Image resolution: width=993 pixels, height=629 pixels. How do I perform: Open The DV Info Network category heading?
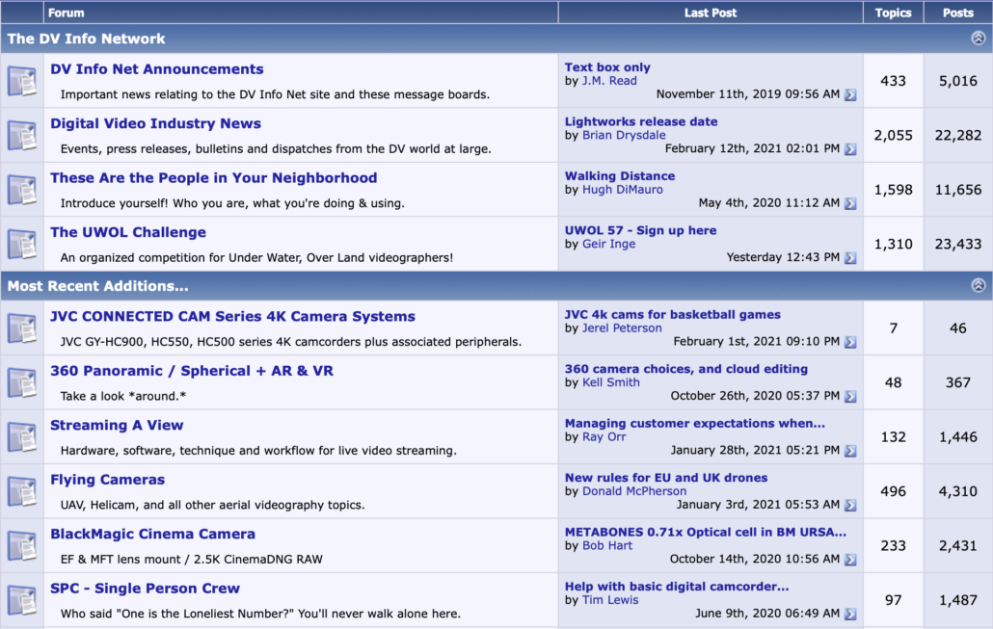(x=87, y=39)
